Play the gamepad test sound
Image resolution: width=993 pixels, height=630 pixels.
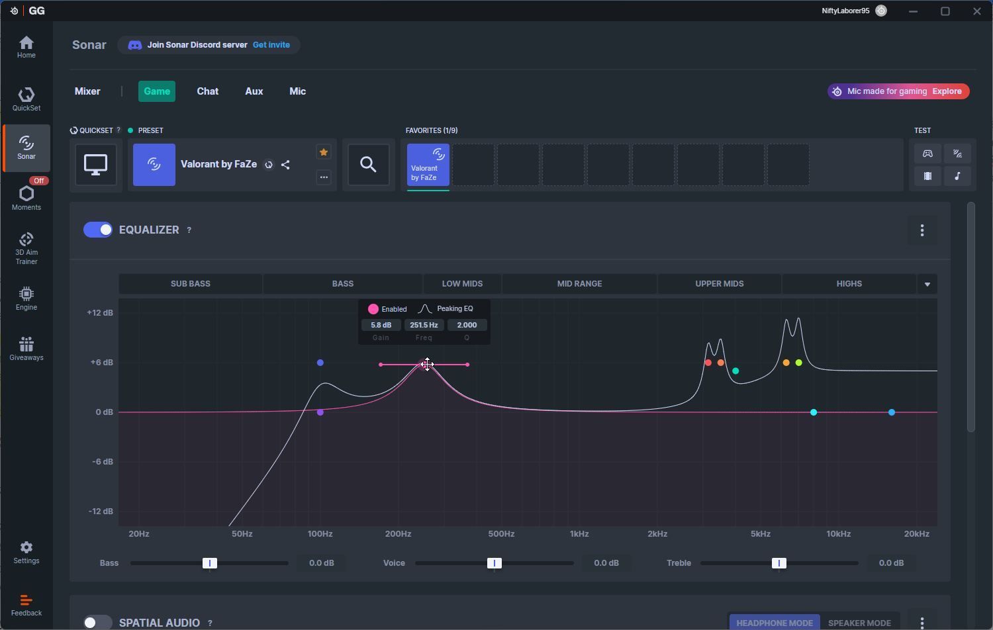click(927, 154)
